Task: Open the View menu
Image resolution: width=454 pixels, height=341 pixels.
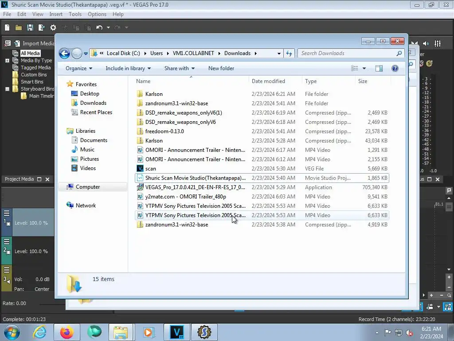Action: [38, 14]
